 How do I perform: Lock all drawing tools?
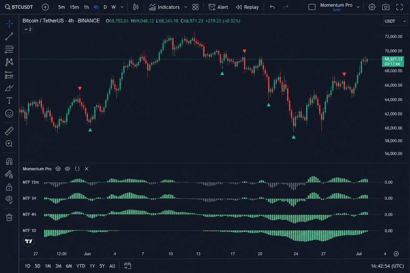point(9,187)
